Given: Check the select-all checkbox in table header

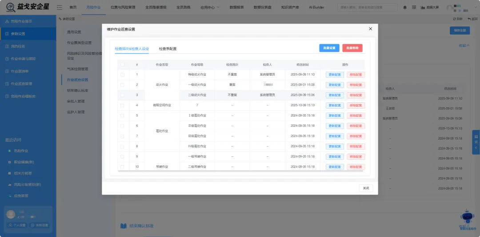Looking at the screenshot, I should [122, 65].
